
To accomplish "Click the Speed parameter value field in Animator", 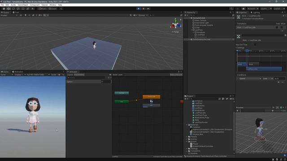I will click(x=106, y=81).
